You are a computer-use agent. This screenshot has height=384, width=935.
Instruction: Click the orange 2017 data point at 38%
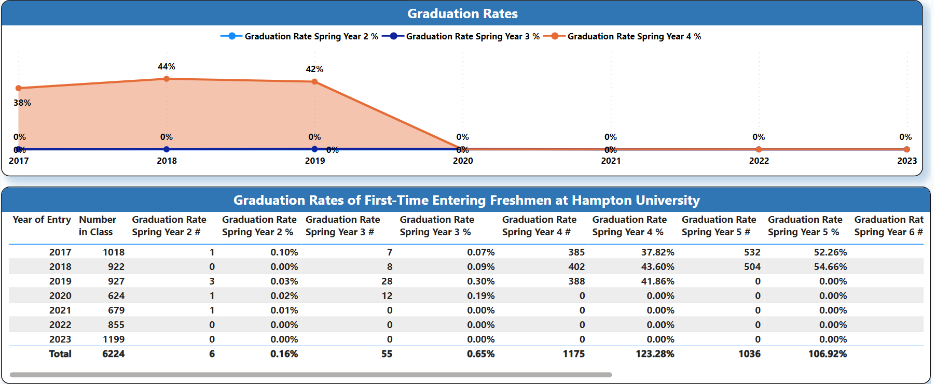(19, 88)
